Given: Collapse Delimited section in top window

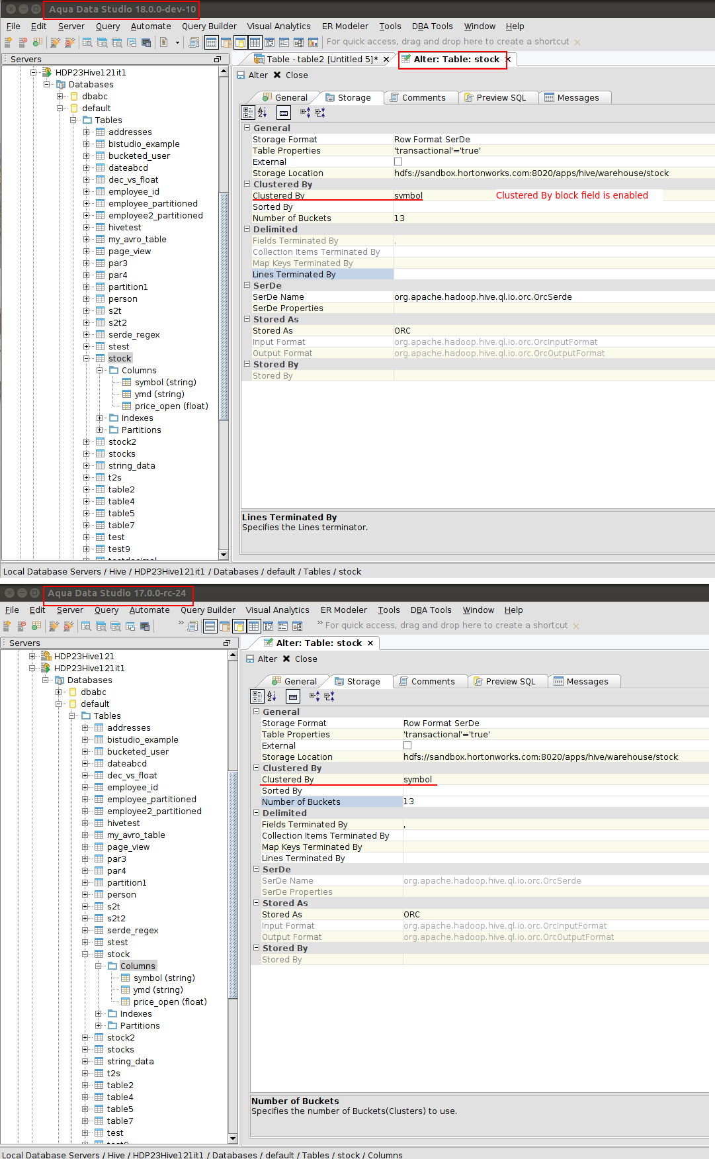Looking at the screenshot, I should (247, 229).
